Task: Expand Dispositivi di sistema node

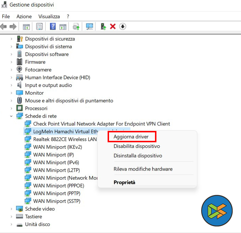Action: (x=11, y=46)
